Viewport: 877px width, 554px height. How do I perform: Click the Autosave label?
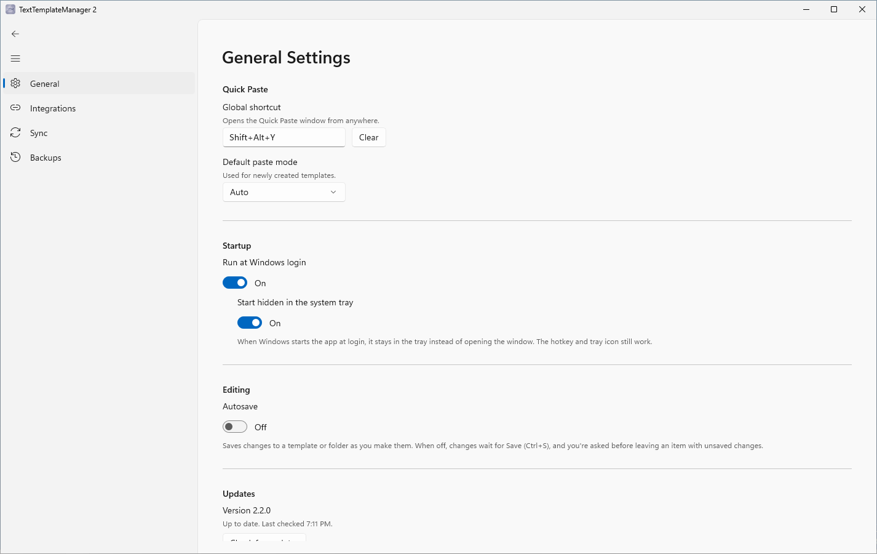[240, 406]
